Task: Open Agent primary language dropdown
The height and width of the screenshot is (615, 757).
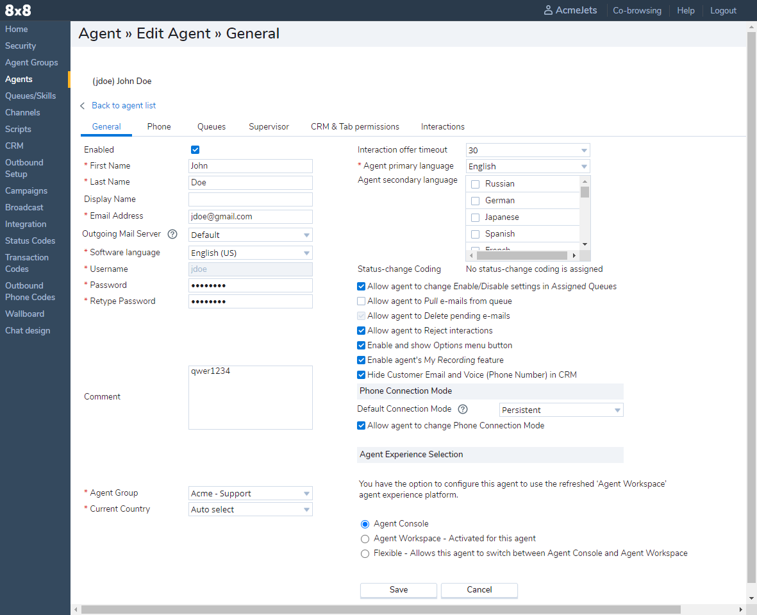Action: [528, 166]
